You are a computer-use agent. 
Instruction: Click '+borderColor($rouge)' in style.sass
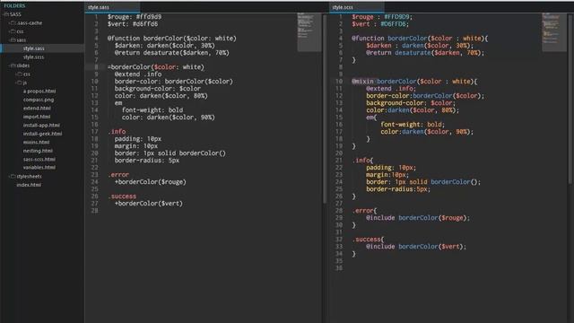151,181
